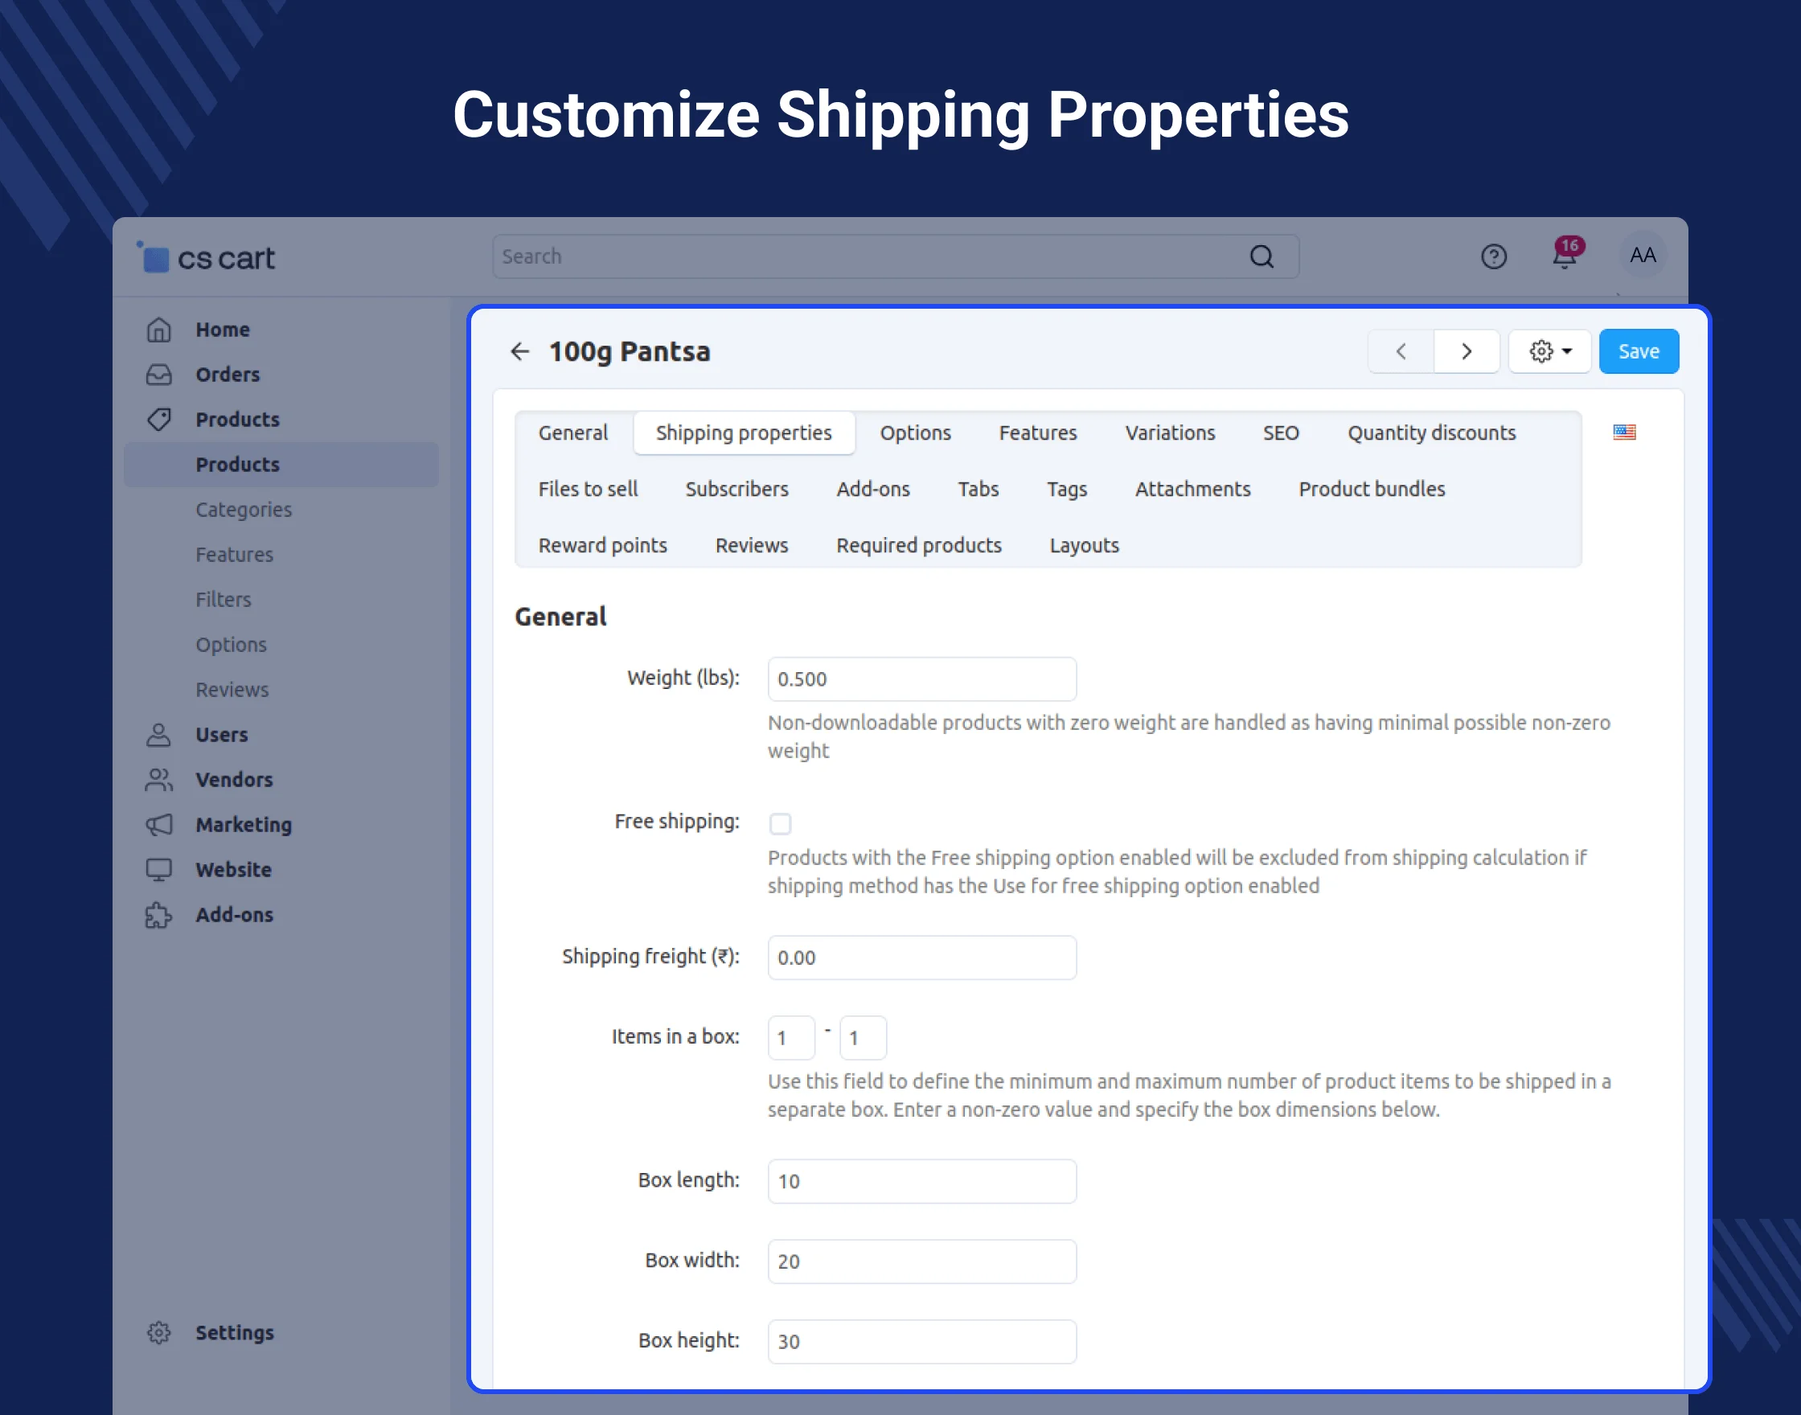Open Home from the sidebar

point(222,330)
